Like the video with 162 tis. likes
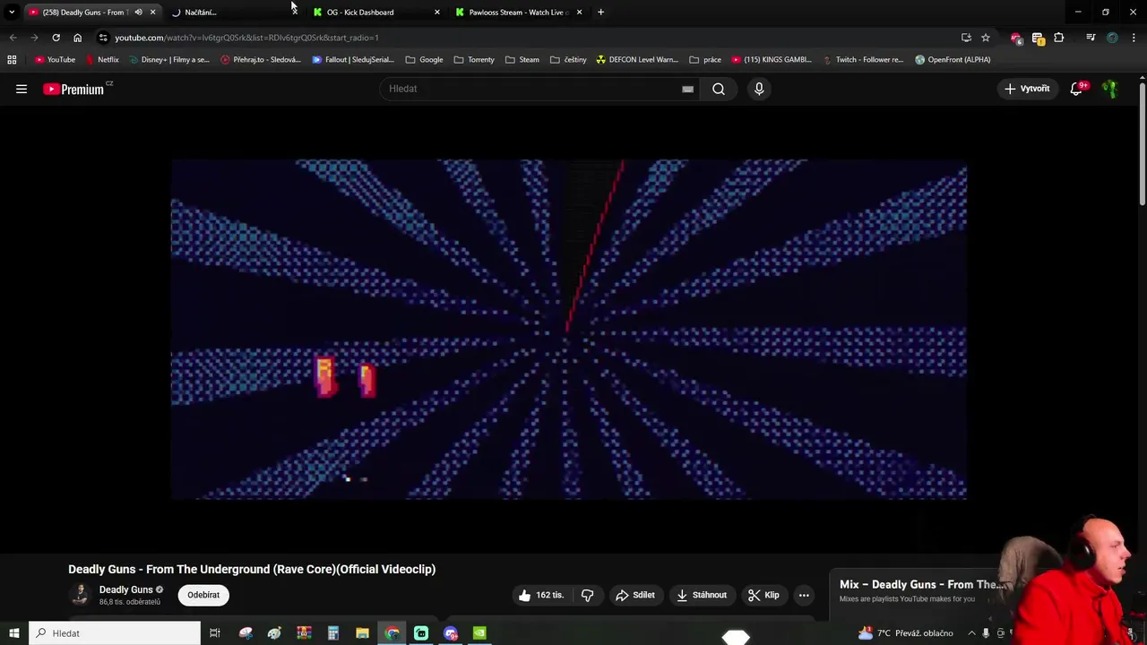The width and height of the screenshot is (1147, 645). (540, 595)
